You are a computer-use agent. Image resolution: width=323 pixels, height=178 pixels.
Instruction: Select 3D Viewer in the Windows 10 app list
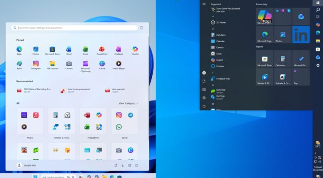pos(219,23)
